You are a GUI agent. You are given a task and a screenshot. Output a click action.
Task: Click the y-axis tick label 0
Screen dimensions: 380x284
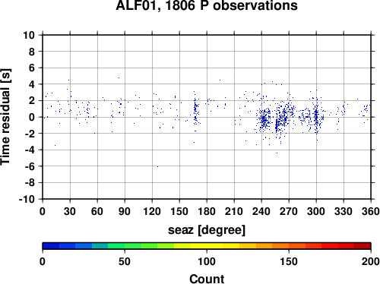point(32,117)
